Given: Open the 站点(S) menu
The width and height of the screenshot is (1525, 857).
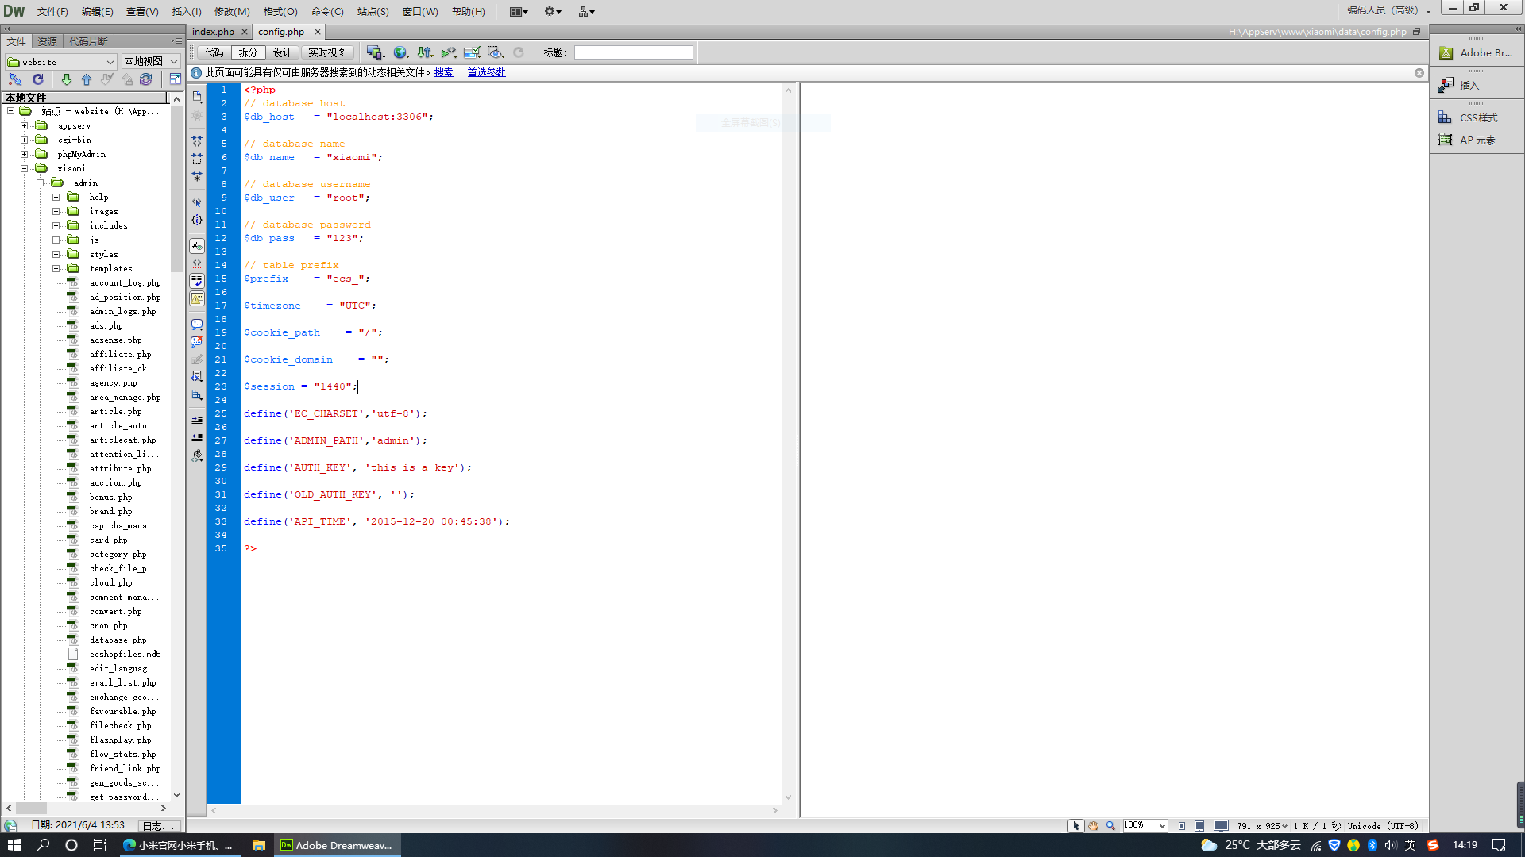Looking at the screenshot, I should click(373, 11).
